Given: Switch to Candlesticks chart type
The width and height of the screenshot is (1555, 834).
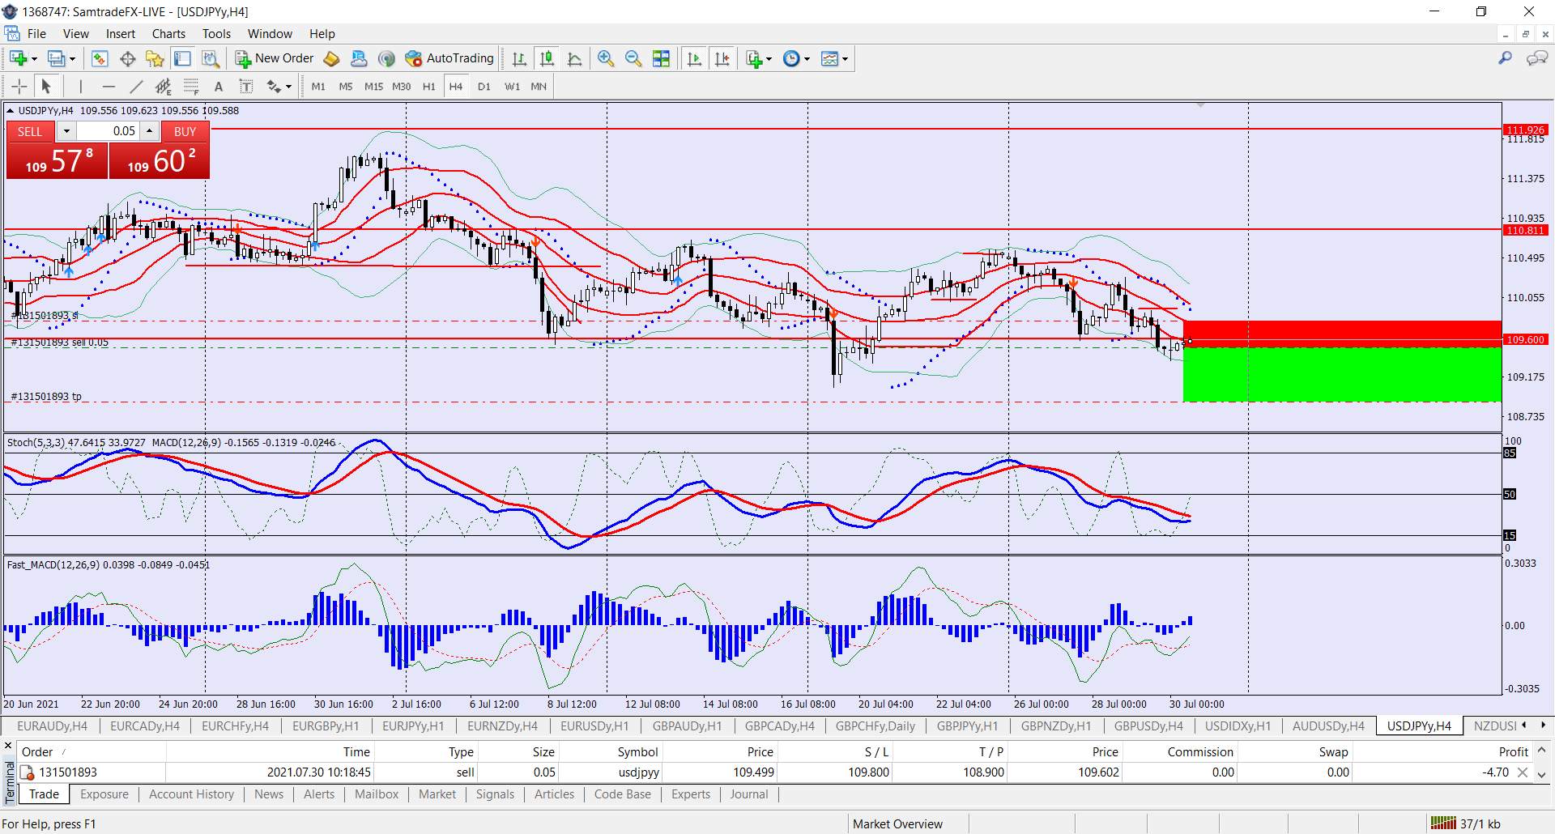Looking at the screenshot, I should tap(547, 58).
